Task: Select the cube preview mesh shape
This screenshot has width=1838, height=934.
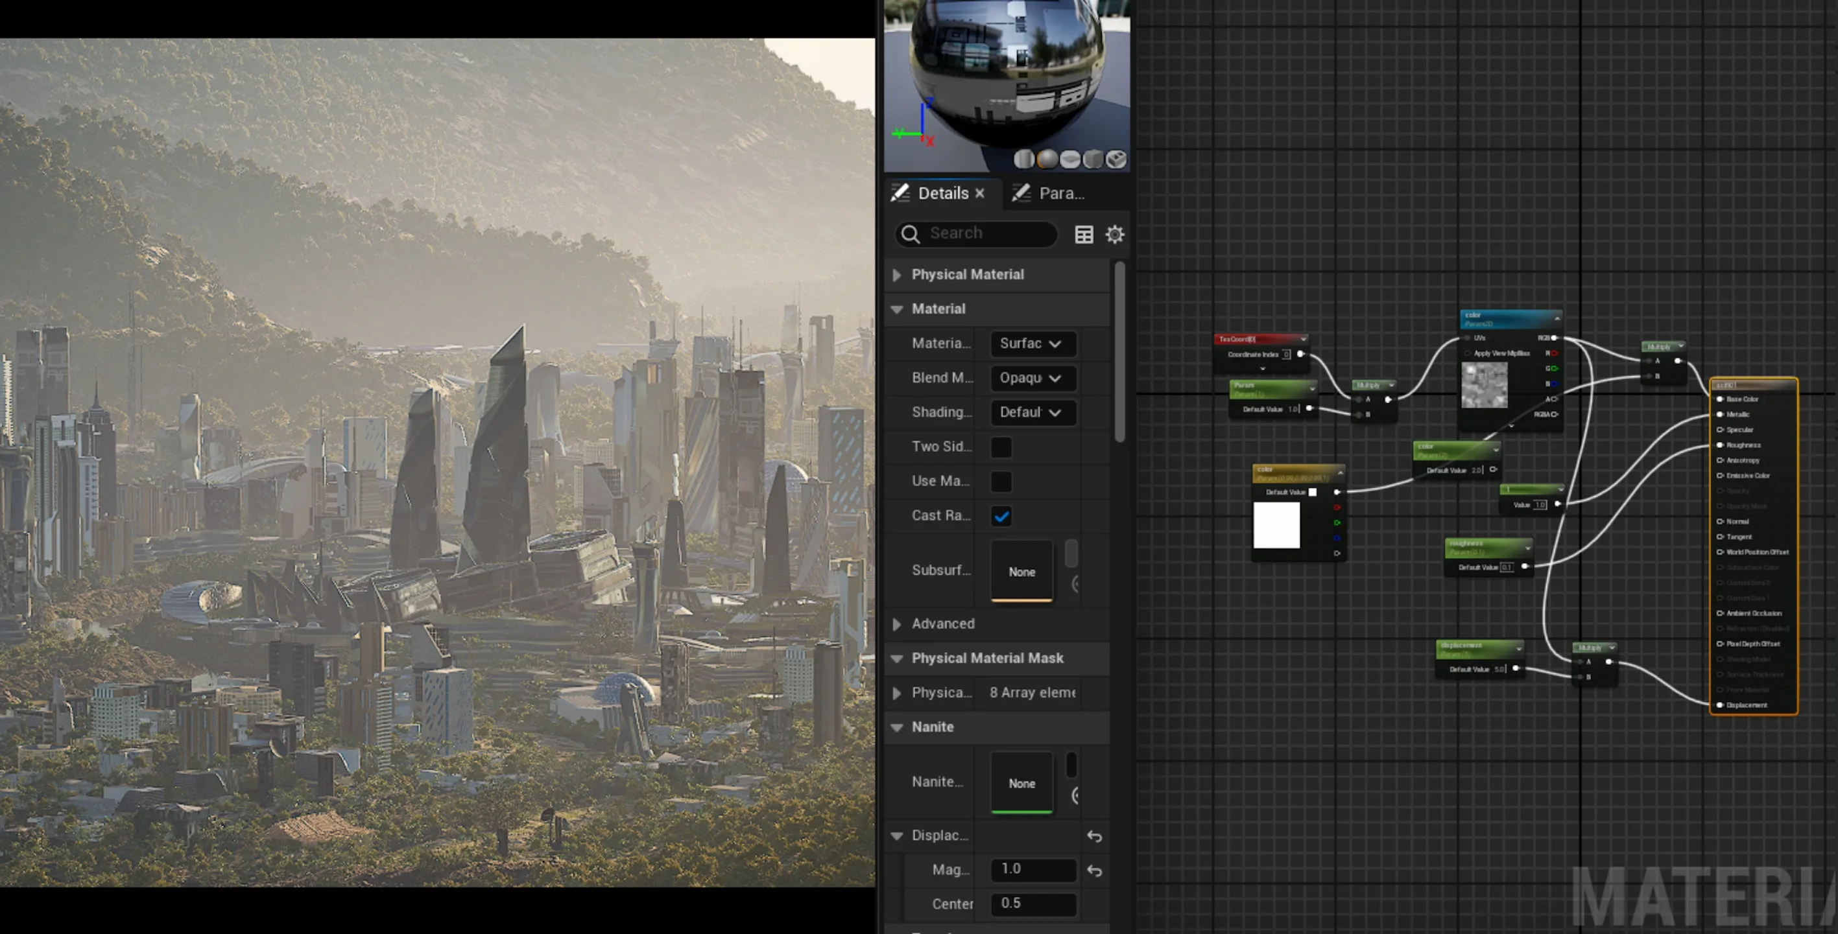Action: (1092, 159)
